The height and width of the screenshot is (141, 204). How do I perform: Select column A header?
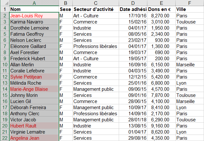(x=34, y=3)
